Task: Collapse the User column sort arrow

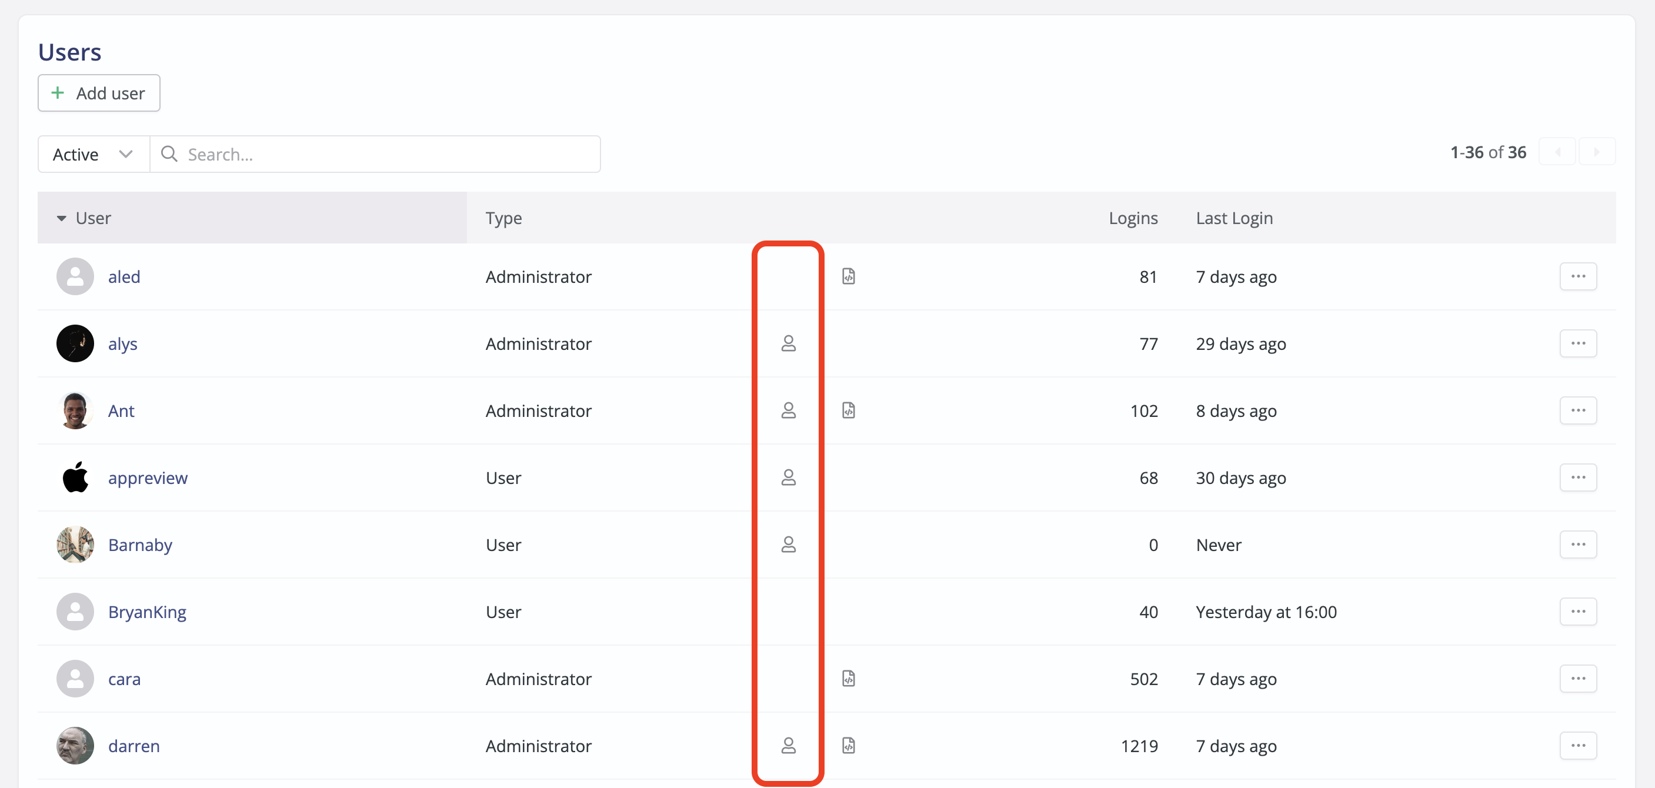Action: [x=62, y=218]
